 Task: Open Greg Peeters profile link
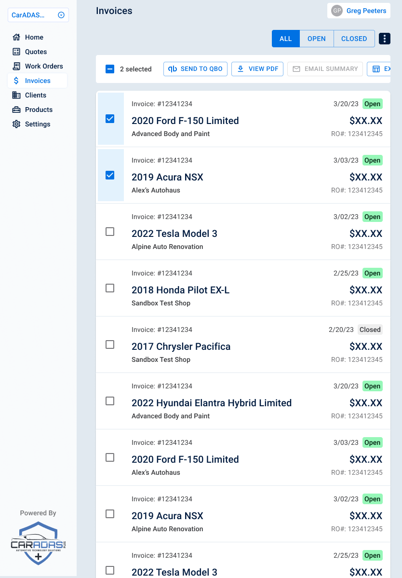click(366, 11)
